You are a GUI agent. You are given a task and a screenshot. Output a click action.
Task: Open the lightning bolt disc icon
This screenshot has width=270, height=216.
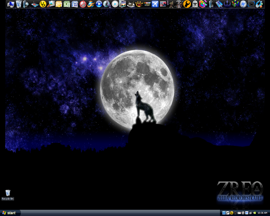point(243,4)
